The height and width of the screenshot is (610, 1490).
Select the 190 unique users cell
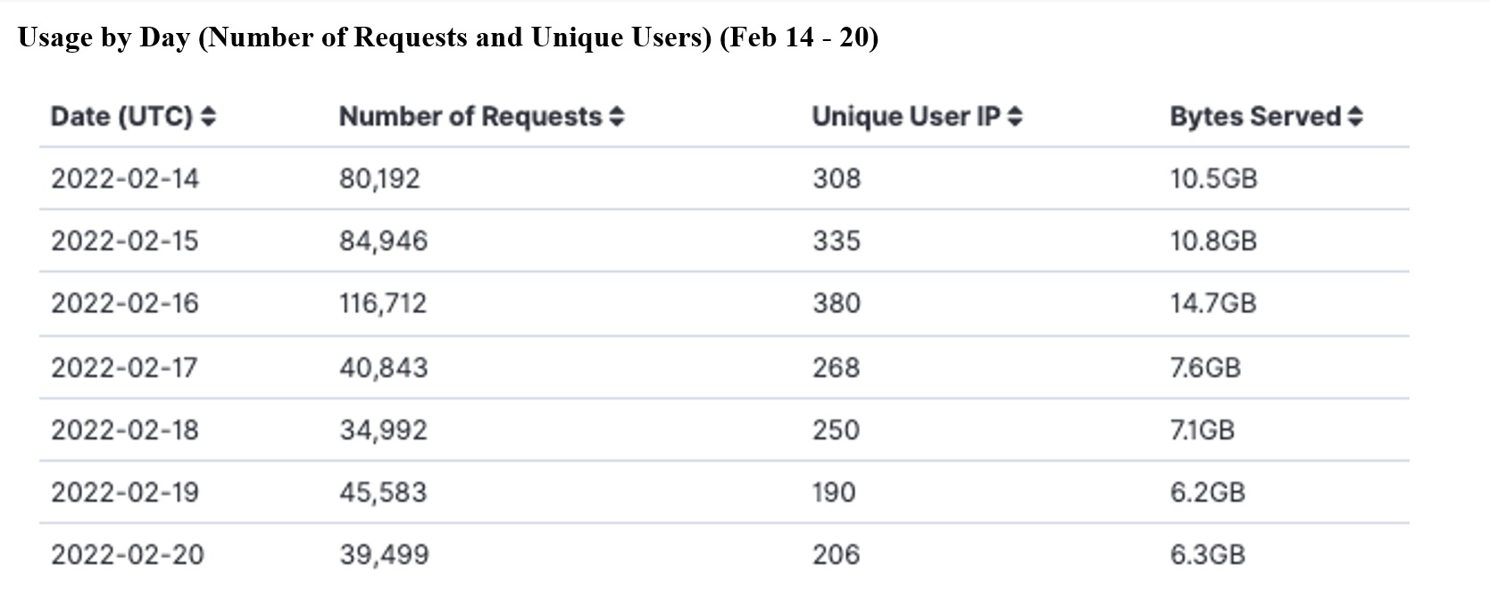[834, 492]
